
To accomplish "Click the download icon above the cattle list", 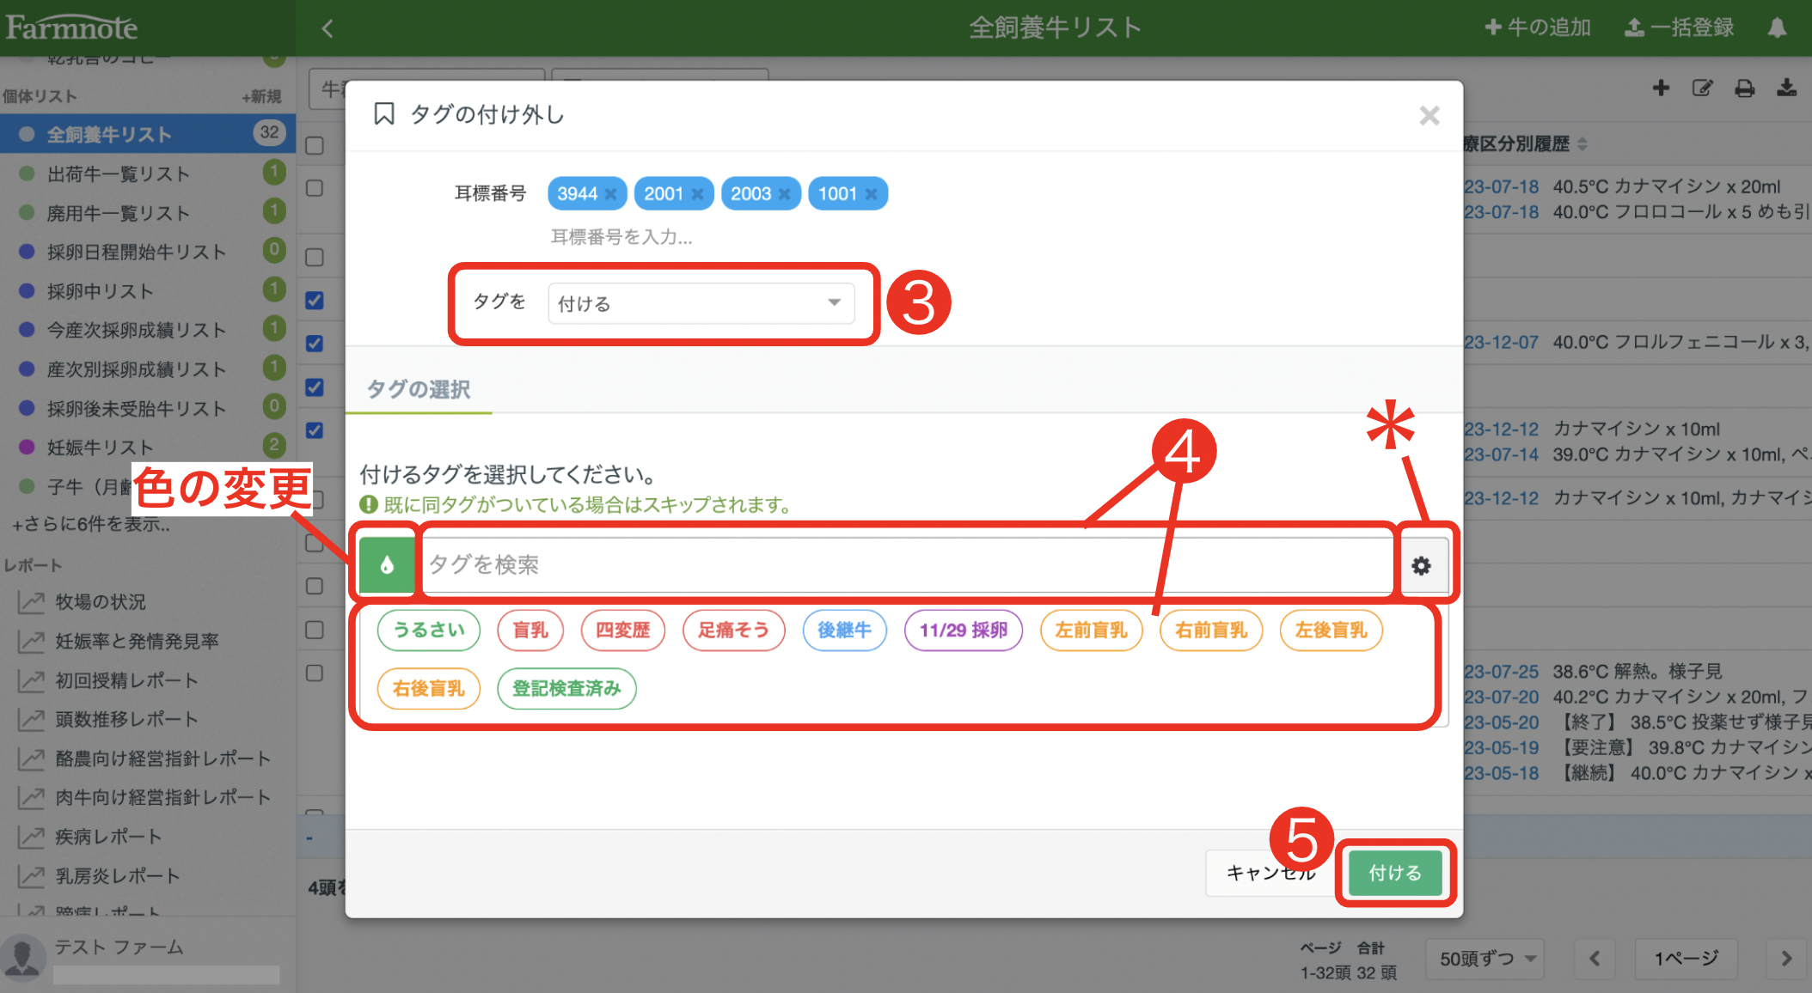I will (x=1787, y=88).
